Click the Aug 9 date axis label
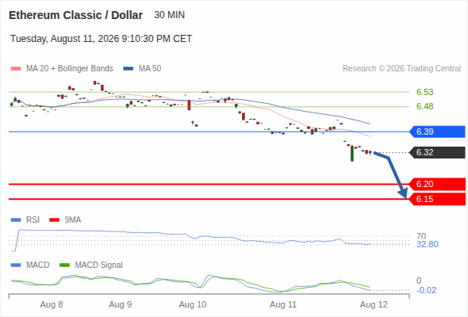Viewport: 468px width, 317px height. click(121, 305)
